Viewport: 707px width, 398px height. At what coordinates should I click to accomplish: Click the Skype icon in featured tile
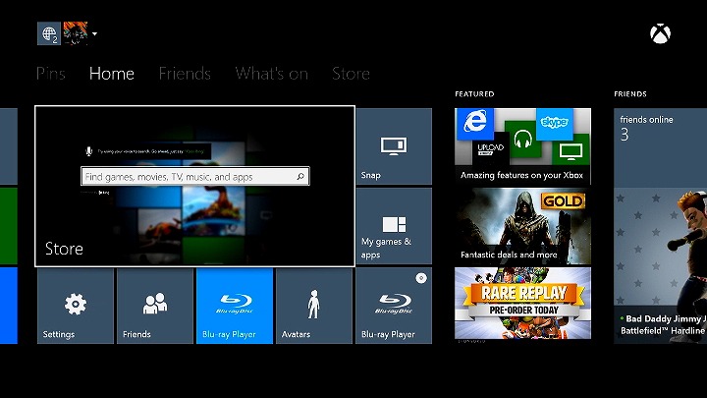[554, 123]
